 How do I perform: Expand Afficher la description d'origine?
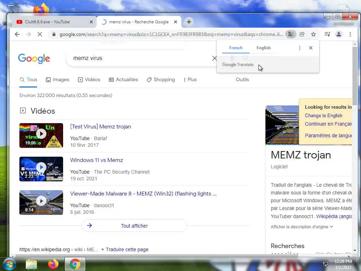[x=302, y=227]
